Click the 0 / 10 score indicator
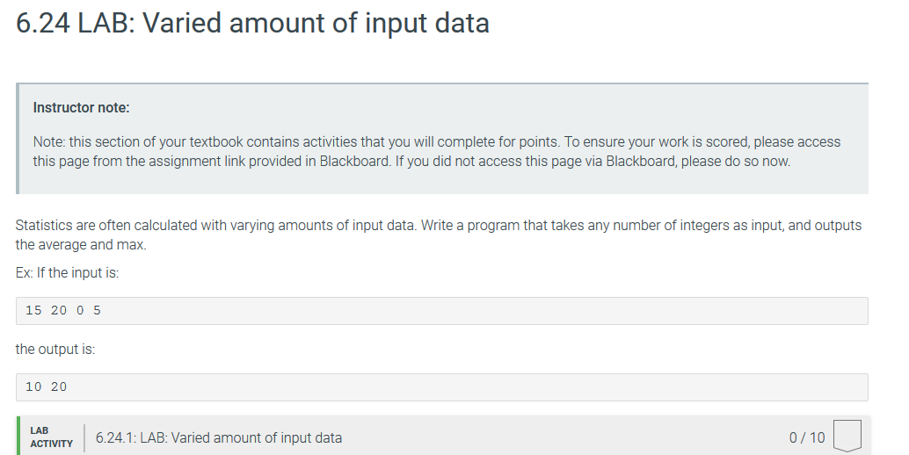This screenshot has width=909, height=455. point(806,437)
